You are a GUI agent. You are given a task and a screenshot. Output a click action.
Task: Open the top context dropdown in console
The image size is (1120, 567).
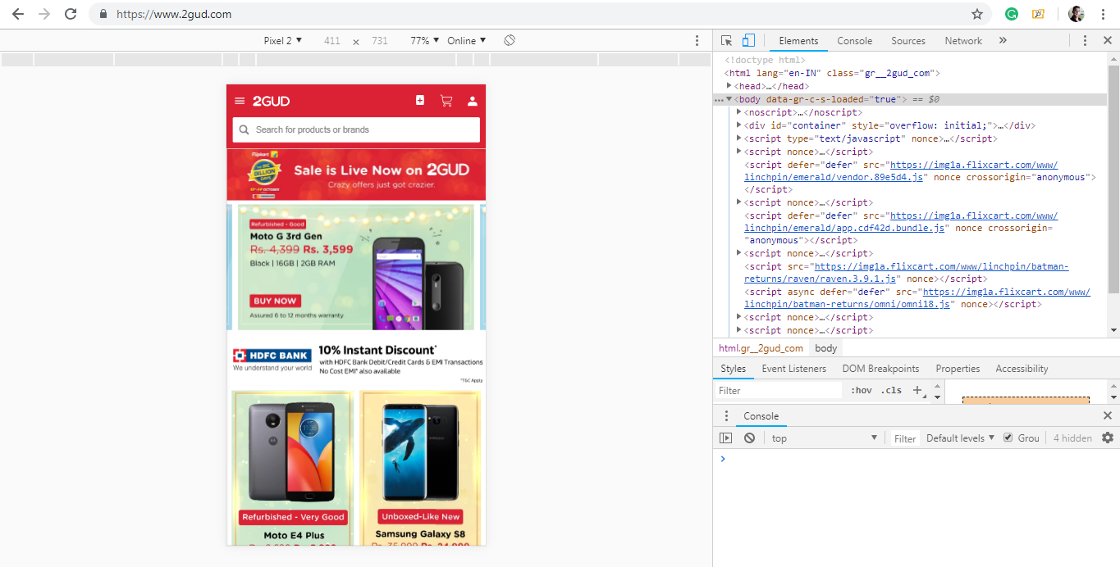pos(824,438)
